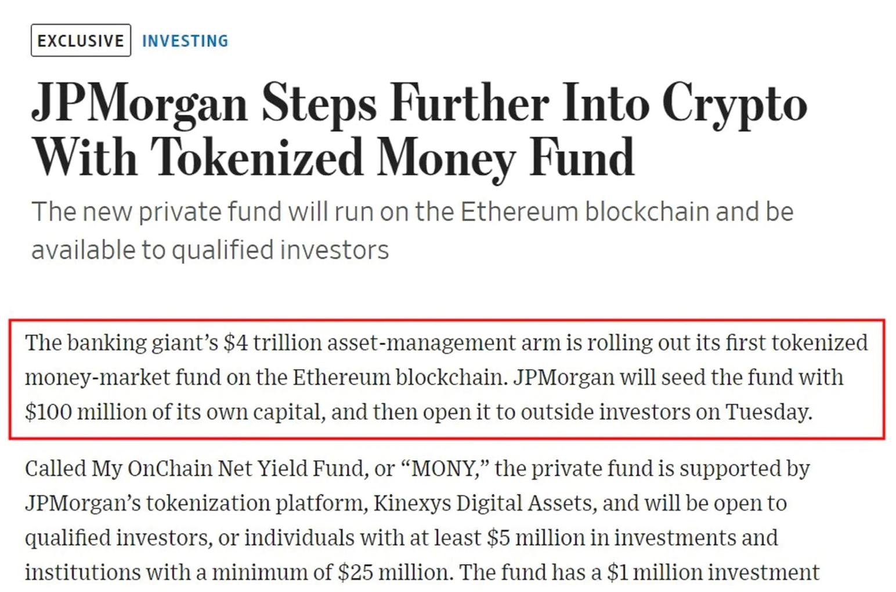Image resolution: width=896 pixels, height=592 pixels.
Task: Click "$25 million" in the last line
Action: [394, 572]
